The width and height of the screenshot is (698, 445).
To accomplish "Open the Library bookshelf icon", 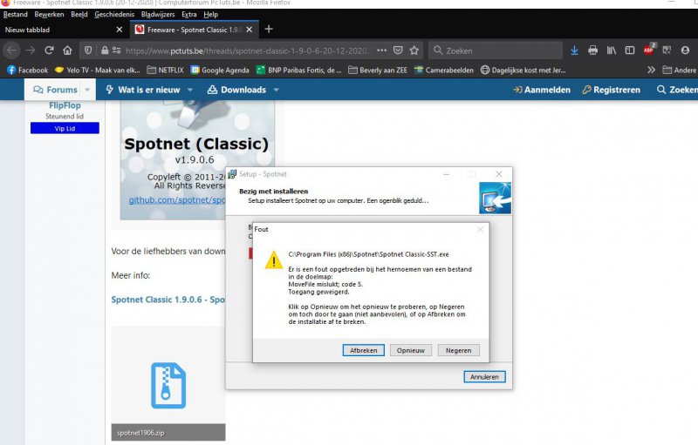I will pyautogui.click(x=612, y=51).
